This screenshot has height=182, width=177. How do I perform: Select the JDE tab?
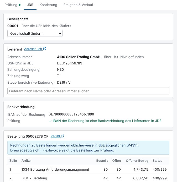point(30,5)
